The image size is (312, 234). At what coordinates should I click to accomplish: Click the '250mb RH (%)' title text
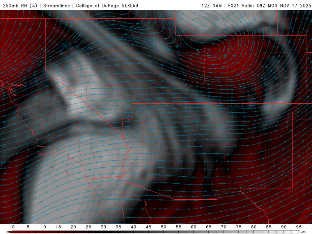pos(20,5)
